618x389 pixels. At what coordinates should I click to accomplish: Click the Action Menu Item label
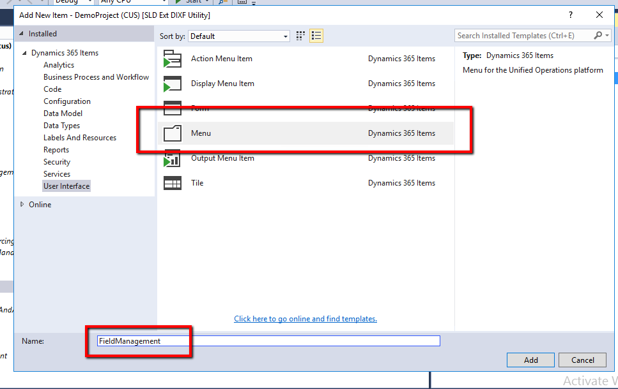point(222,59)
